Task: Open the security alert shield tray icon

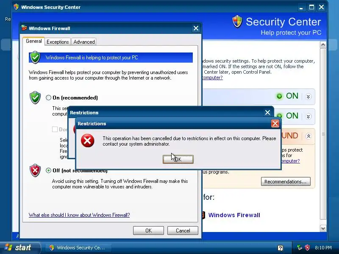Action: tap(307, 248)
